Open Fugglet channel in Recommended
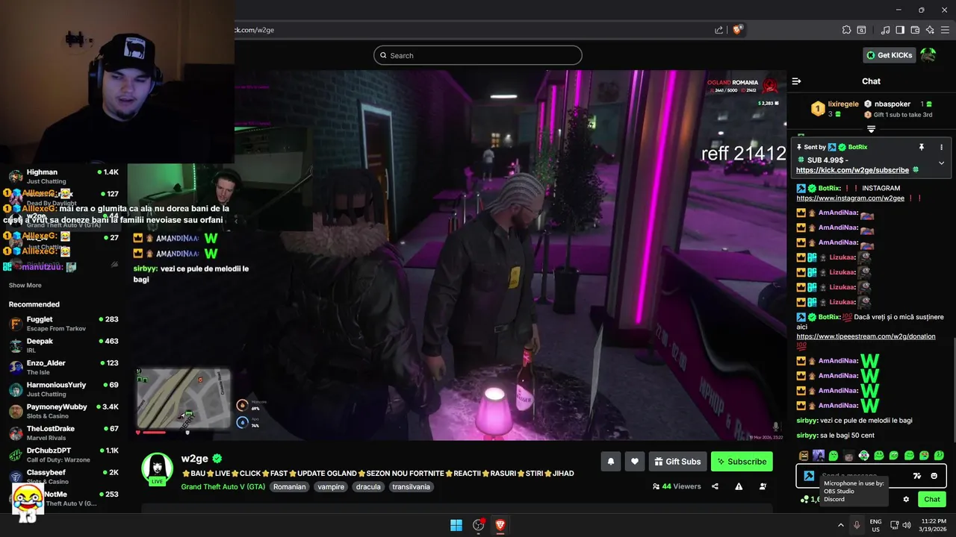The image size is (956, 537). pos(63,324)
